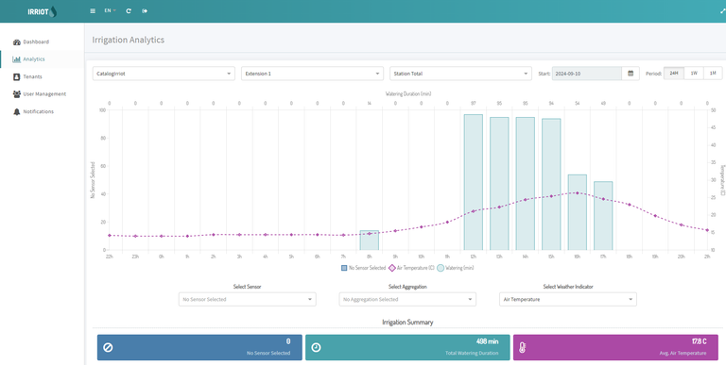Click the 12h watering bar
The width and height of the screenshot is (726, 365).
(x=474, y=182)
